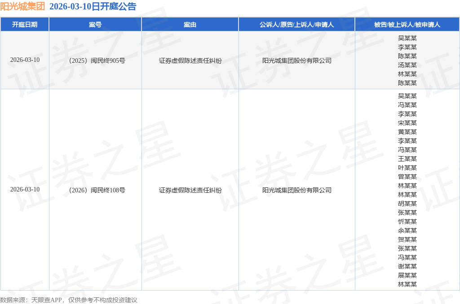Image resolution: width=460 pixels, height=304 pixels.
Task: Click defendant 展某某
Action: 407,275
